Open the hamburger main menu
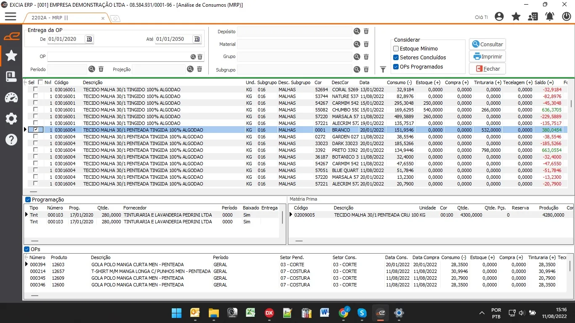This screenshot has height=323, width=575. [11, 16]
